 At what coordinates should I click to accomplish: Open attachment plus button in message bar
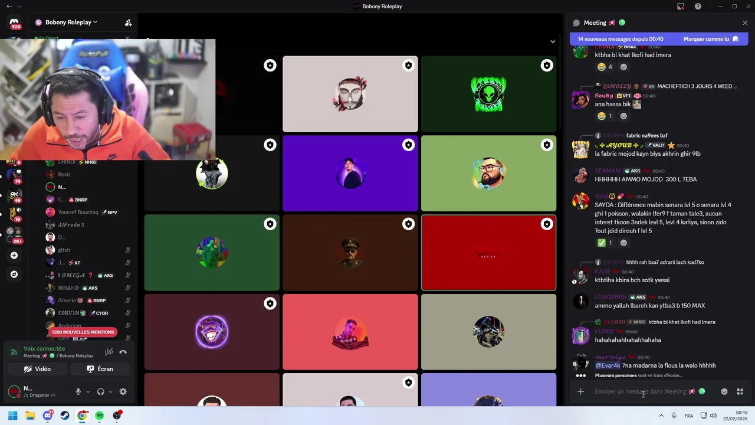(580, 391)
